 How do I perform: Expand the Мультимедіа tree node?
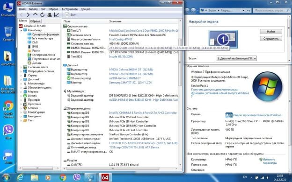click(21, 84)
